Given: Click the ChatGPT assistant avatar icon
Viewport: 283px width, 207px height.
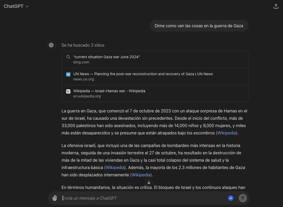Looking at the screenshot, I should pyautogui.click(x=51, y=45).
